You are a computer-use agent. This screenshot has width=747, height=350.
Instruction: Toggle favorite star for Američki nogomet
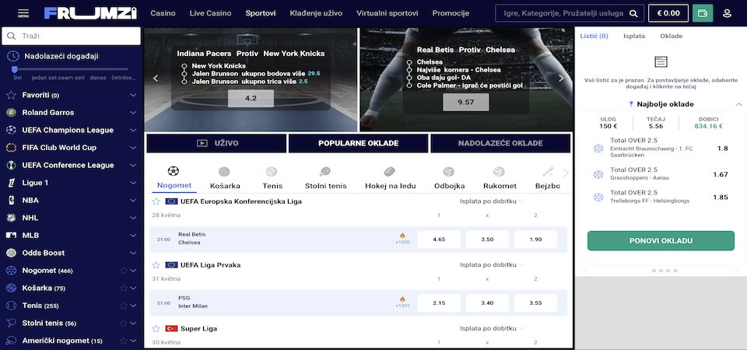pyautogui.click(x=124, y=341)
